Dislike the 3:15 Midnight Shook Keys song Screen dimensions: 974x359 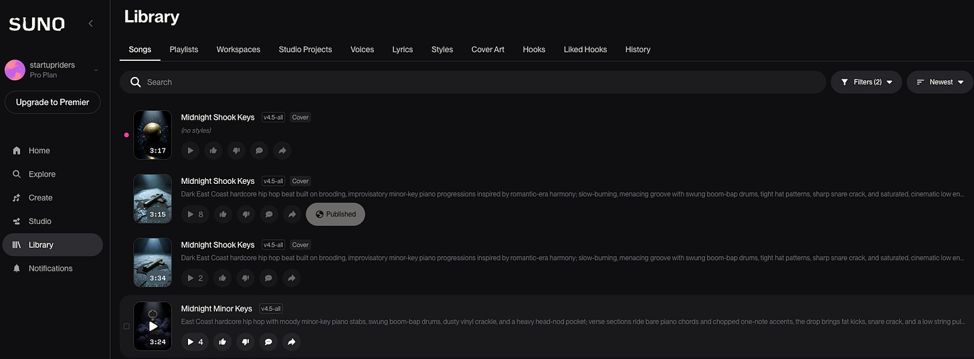[x=246, y=215]
